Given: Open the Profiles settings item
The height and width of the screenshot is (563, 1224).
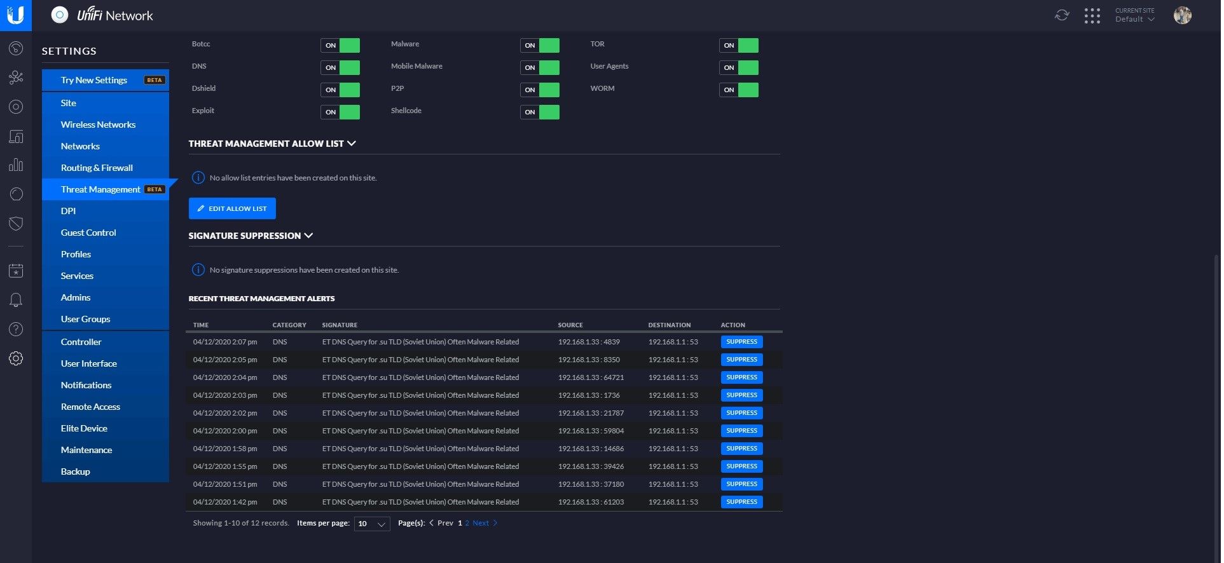Looking at the screenshot, I should coord(106,254).
